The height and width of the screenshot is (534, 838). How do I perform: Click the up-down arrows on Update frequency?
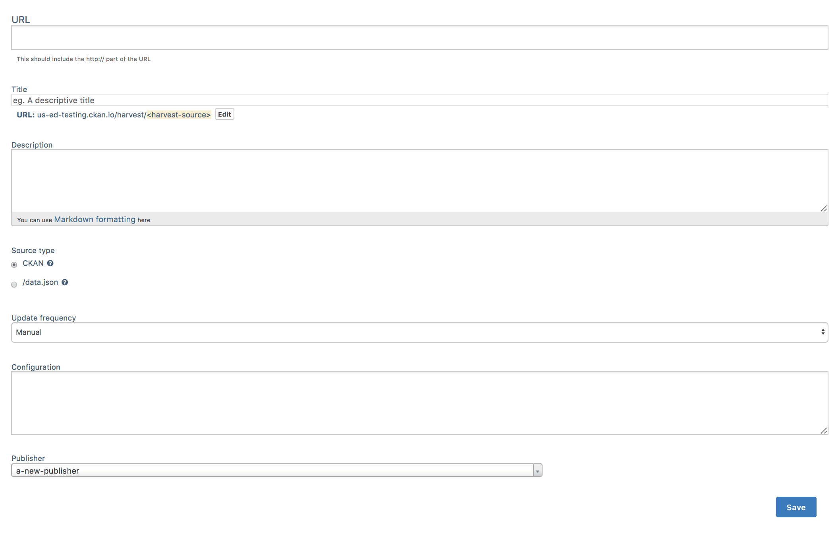[823, 332]
